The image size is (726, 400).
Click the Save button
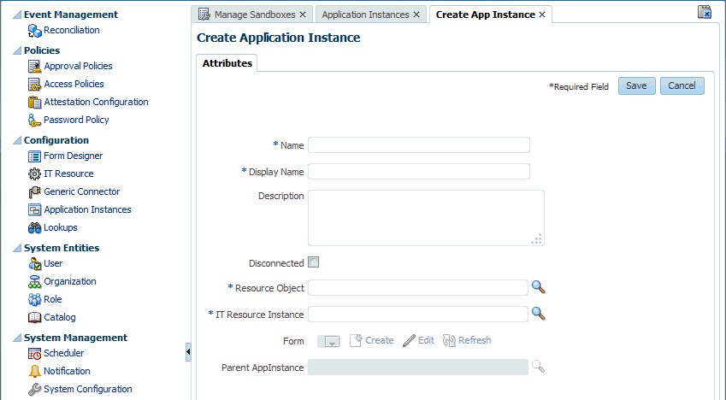coord(636,86)
